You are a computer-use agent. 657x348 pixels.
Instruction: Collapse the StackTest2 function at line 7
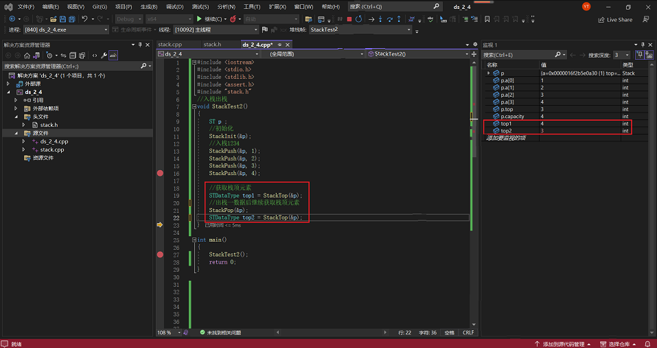(x=194, y=106)
